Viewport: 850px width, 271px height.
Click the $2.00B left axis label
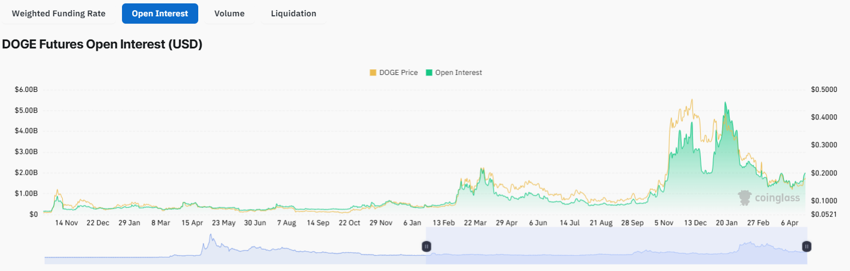click(27, 172)
